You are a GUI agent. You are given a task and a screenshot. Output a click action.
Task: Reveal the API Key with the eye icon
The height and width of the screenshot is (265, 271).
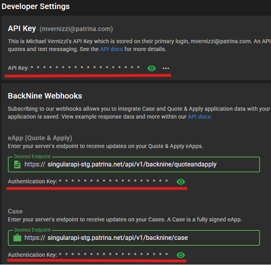coord(152,68)
